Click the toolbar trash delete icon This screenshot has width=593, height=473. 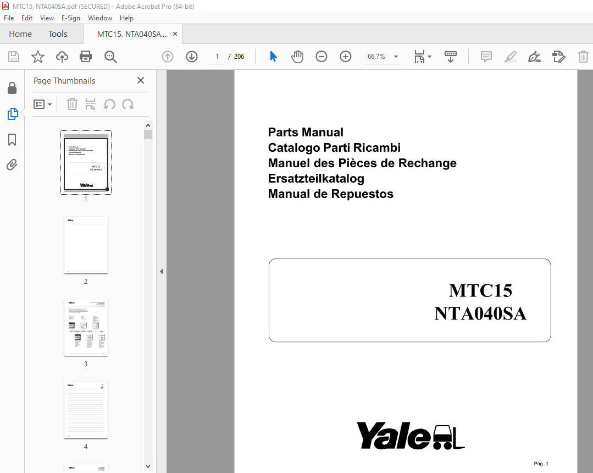tap(583, 57)
